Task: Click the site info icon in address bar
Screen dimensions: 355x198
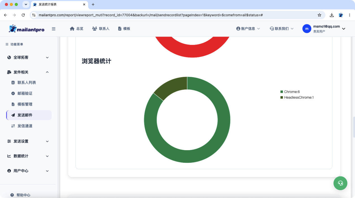Action: click(x=34, y=15)
